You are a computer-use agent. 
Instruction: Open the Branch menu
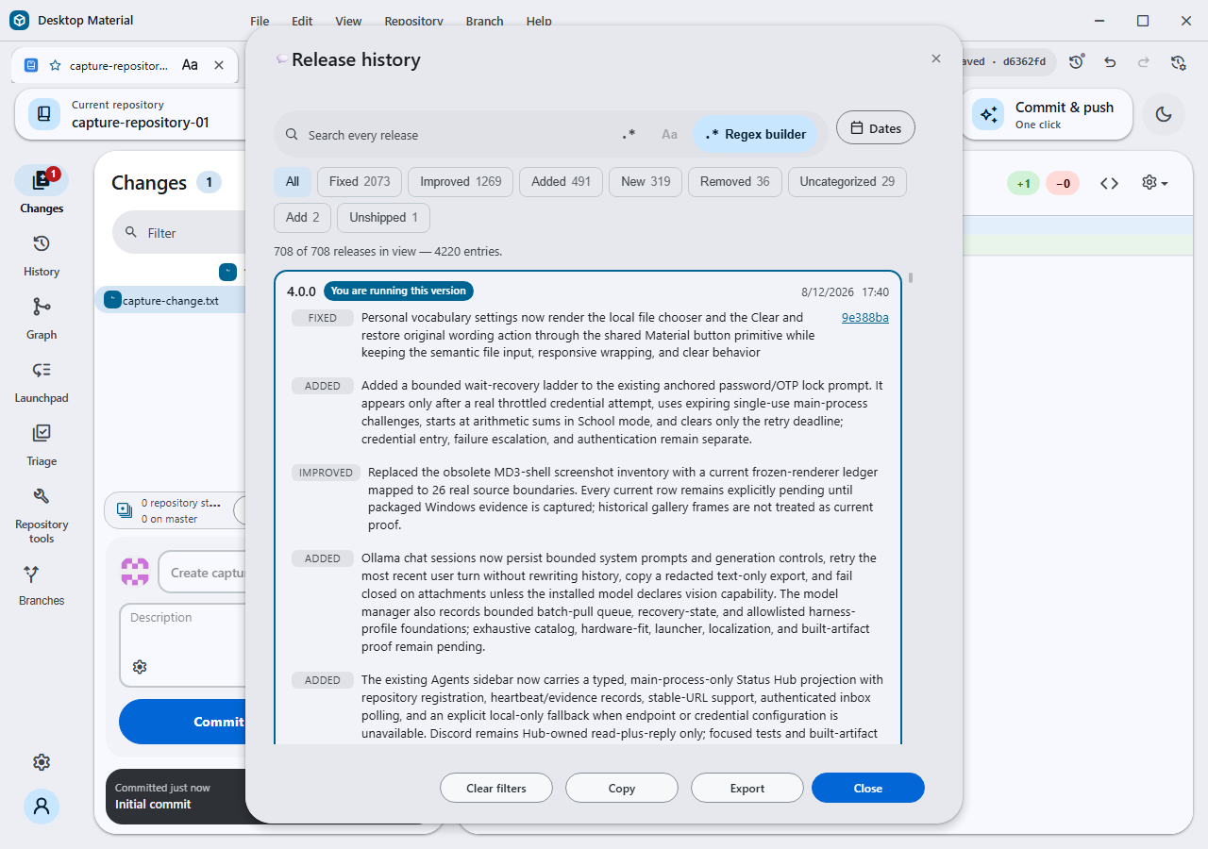484,21
